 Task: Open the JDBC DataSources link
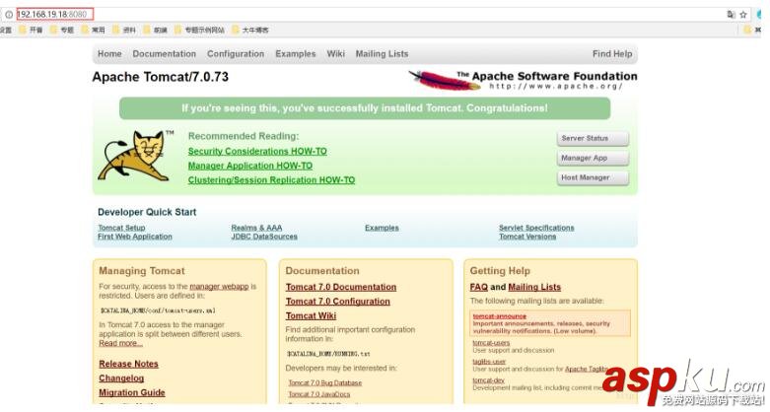point(264,237)
